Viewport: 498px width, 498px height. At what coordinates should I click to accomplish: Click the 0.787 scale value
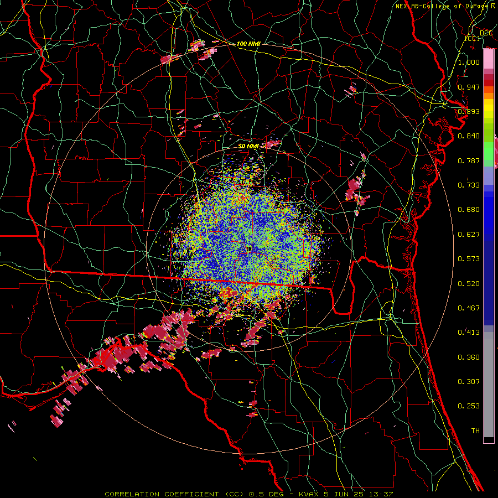pos(469,160)
